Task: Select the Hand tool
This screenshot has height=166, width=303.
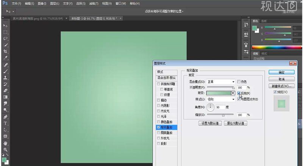Action: 5,143
